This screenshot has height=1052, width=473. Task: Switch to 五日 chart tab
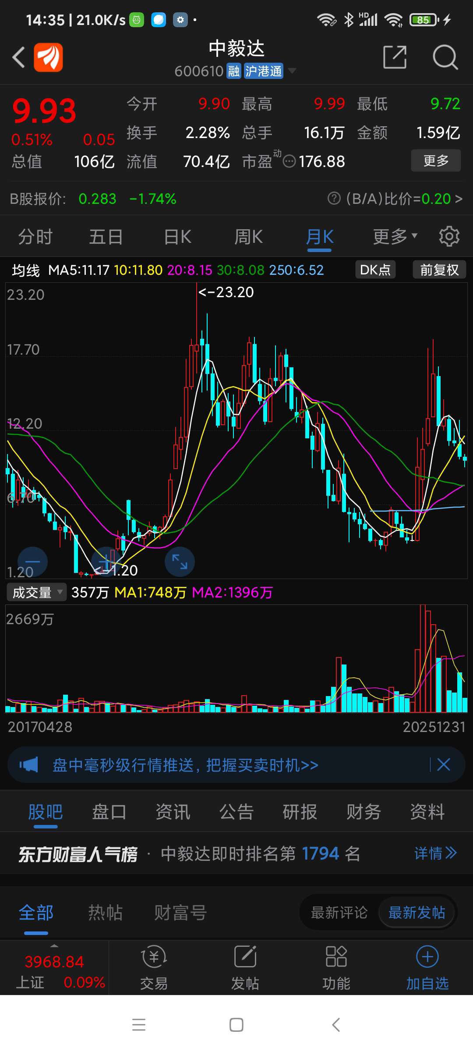[106, 237]
